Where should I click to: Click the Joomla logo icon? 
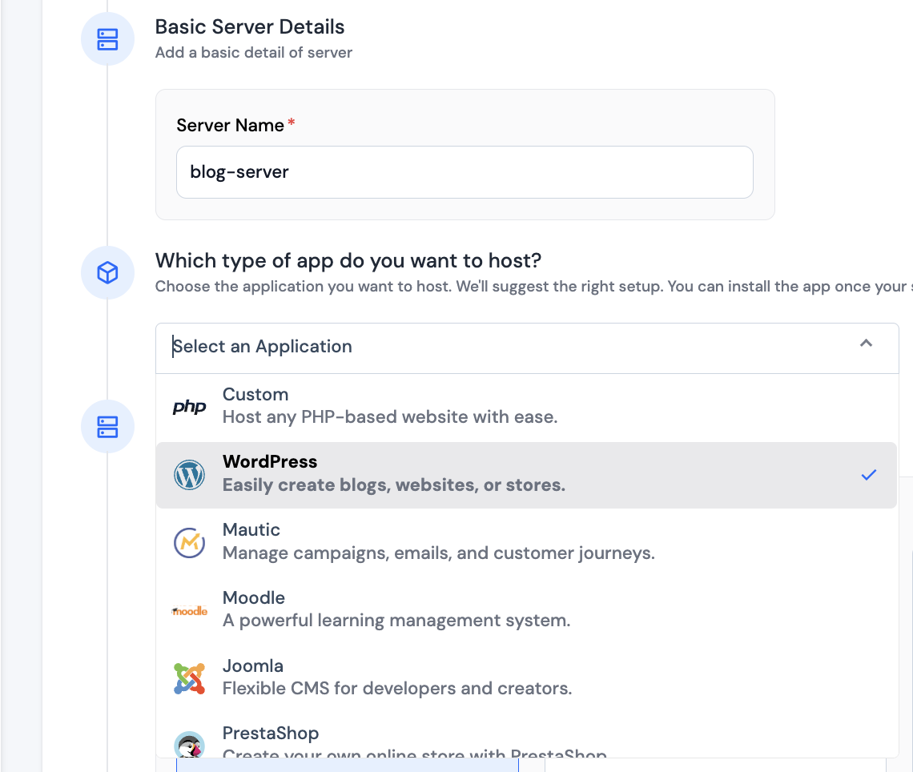coord(189,677)
